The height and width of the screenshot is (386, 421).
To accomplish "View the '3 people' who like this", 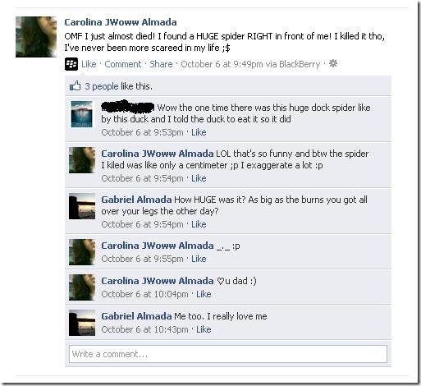I will pos(102,86).
